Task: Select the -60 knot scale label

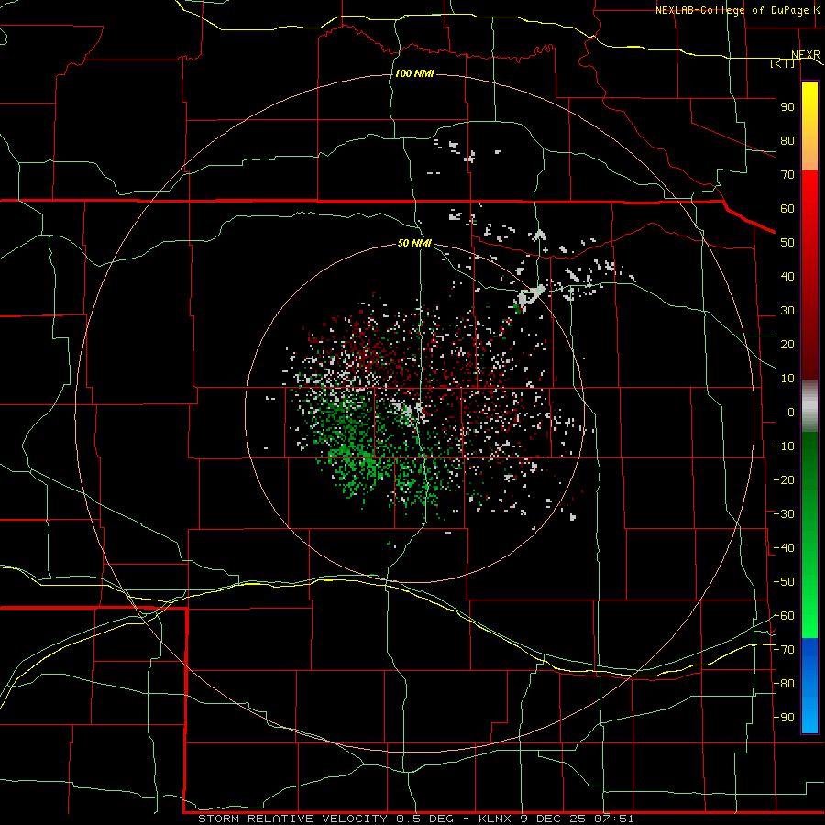Action: point(784,616)
